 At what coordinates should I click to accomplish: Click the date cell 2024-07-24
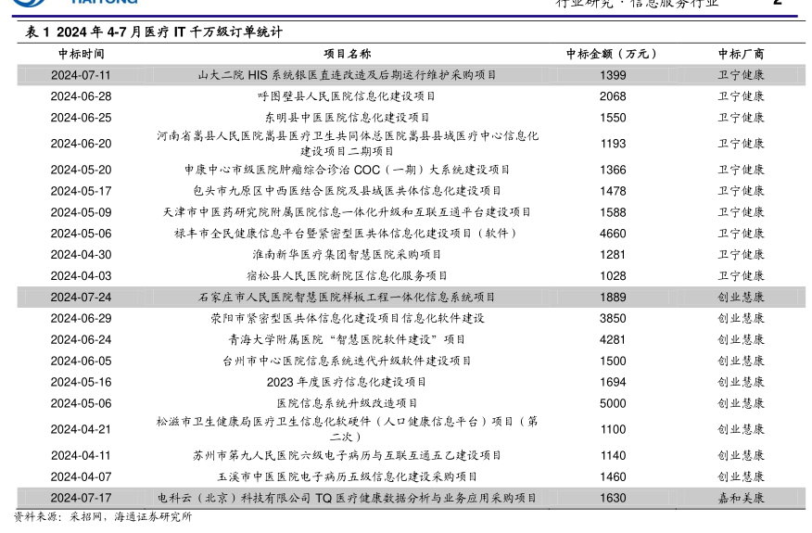coord(81,298)
